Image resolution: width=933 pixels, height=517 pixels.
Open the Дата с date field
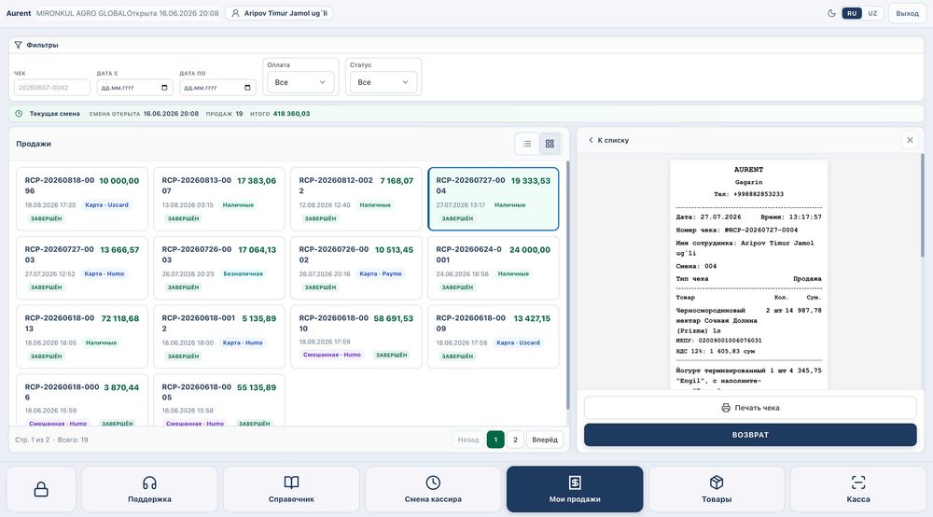pos(134,88)
